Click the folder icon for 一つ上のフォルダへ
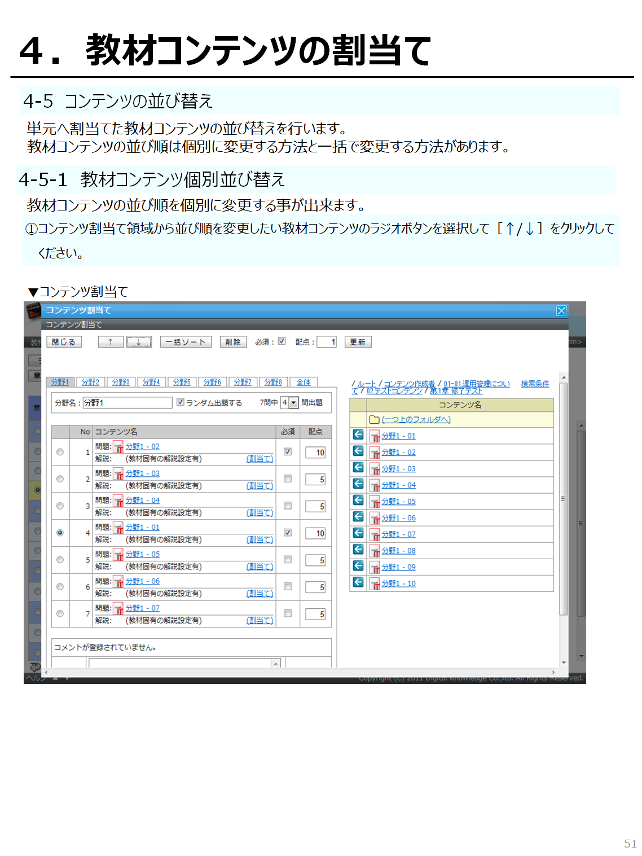 (374, 419)
